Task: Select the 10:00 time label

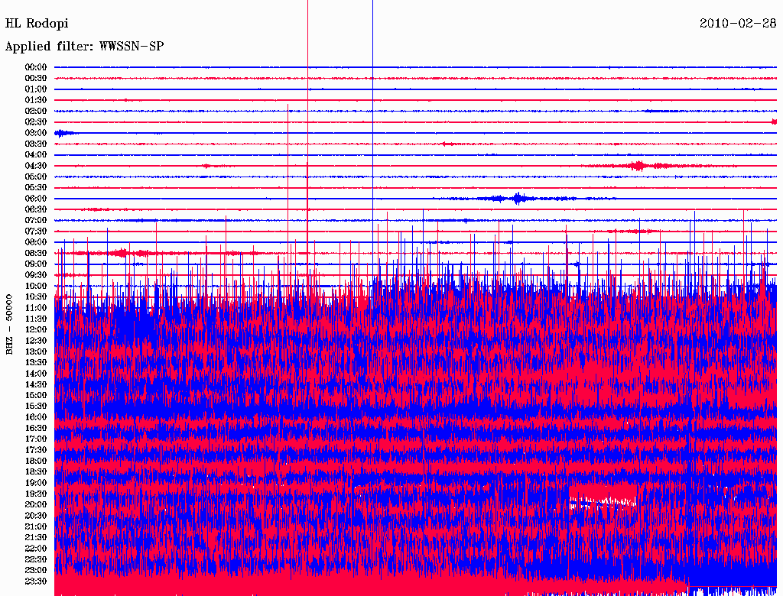Action: 36,286
